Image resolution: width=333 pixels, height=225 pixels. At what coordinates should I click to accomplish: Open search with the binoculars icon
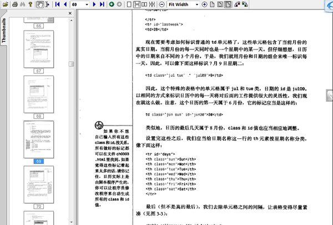[23, 4]
